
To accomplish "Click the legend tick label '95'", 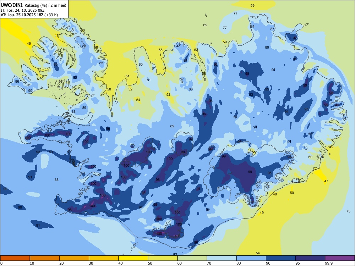I will point(297,263).
